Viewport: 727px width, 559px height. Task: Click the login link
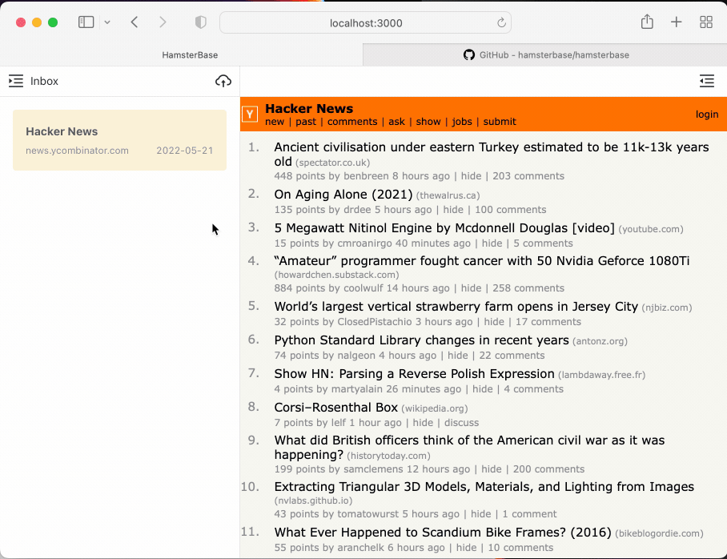tap(706, 115)
